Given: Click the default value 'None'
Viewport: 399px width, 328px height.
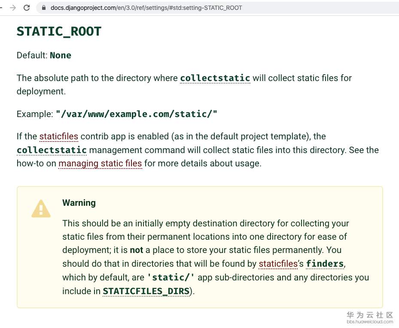Looking at the screenshot, I should [x=61, y=55].
